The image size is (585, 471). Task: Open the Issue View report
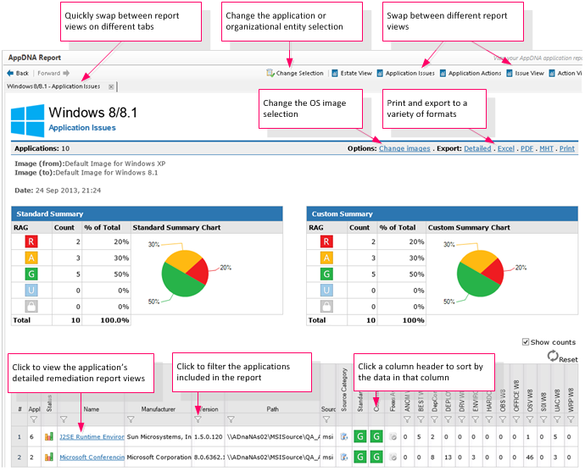[525, 73]
